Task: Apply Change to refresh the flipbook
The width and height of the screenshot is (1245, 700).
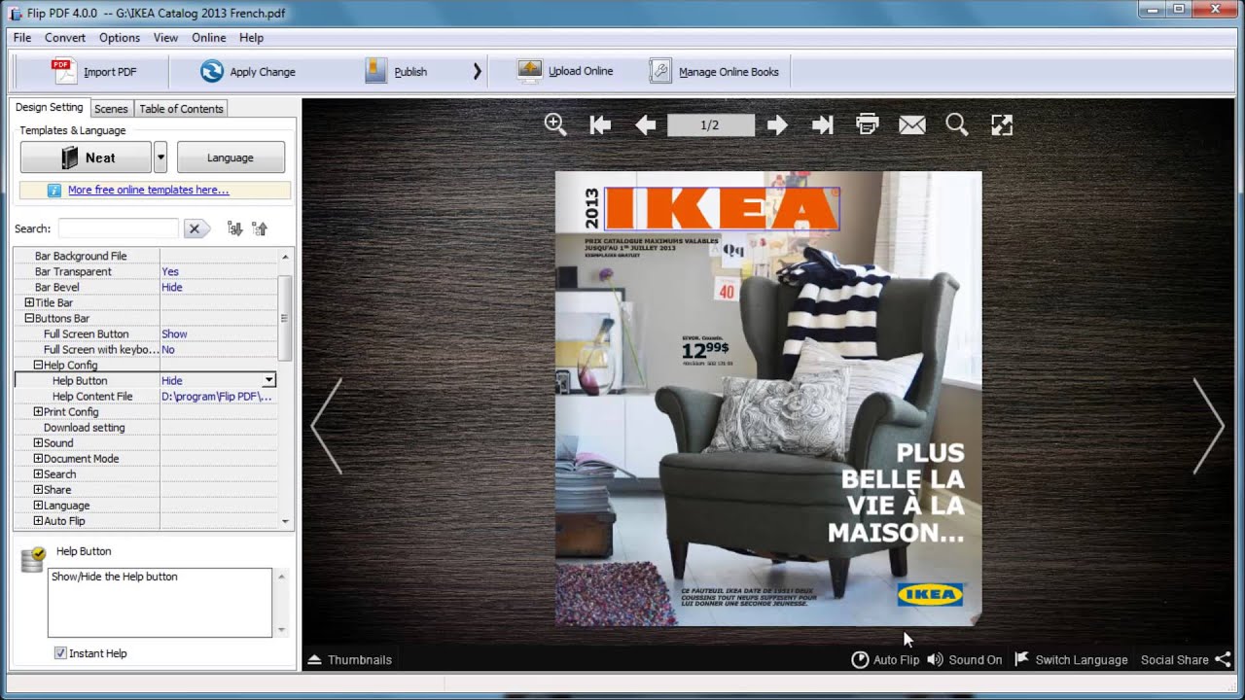Action: coord(247,71)
